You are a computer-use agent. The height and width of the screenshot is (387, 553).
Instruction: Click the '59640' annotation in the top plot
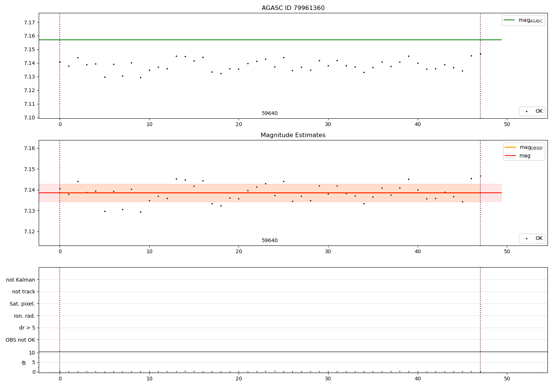[x=270, y=114]
